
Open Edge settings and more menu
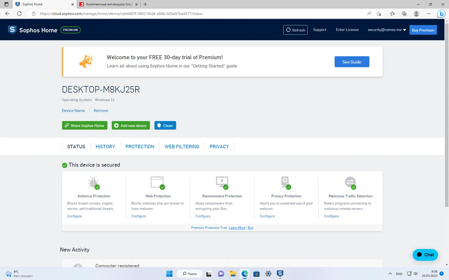[429, 13]
